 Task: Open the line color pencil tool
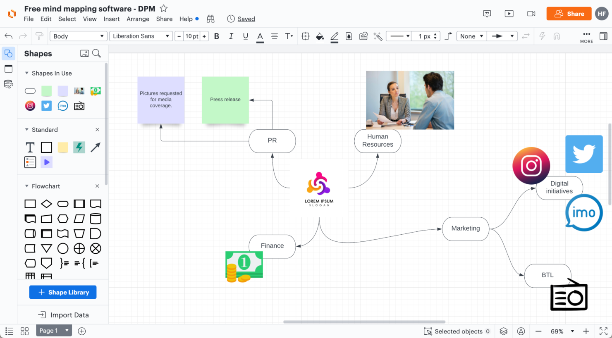pos(335,37)
